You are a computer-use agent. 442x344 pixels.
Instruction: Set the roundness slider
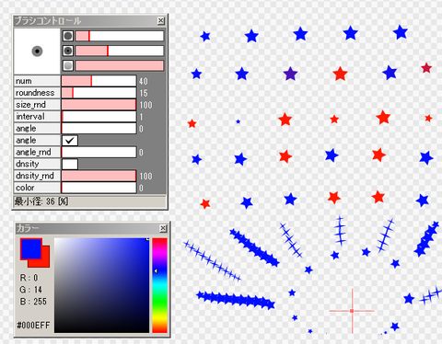click(99, 93)
